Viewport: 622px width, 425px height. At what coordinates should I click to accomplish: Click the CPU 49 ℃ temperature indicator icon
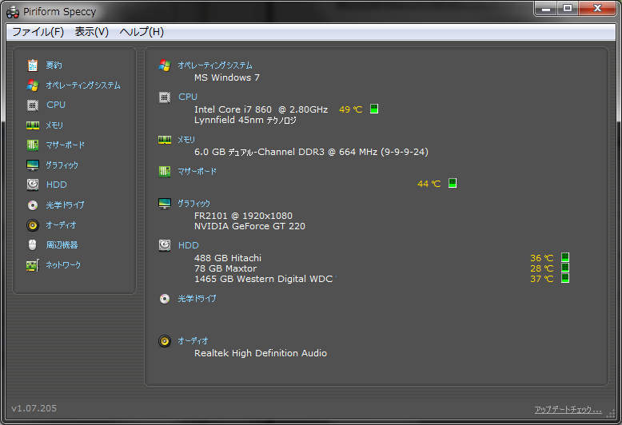(x=374, y=109)
